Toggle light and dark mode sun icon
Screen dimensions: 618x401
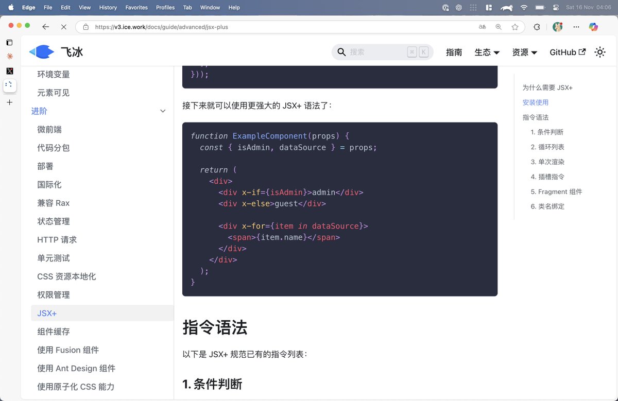[600, 52]
